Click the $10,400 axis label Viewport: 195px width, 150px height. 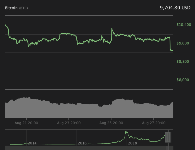(x=184, y=25)
